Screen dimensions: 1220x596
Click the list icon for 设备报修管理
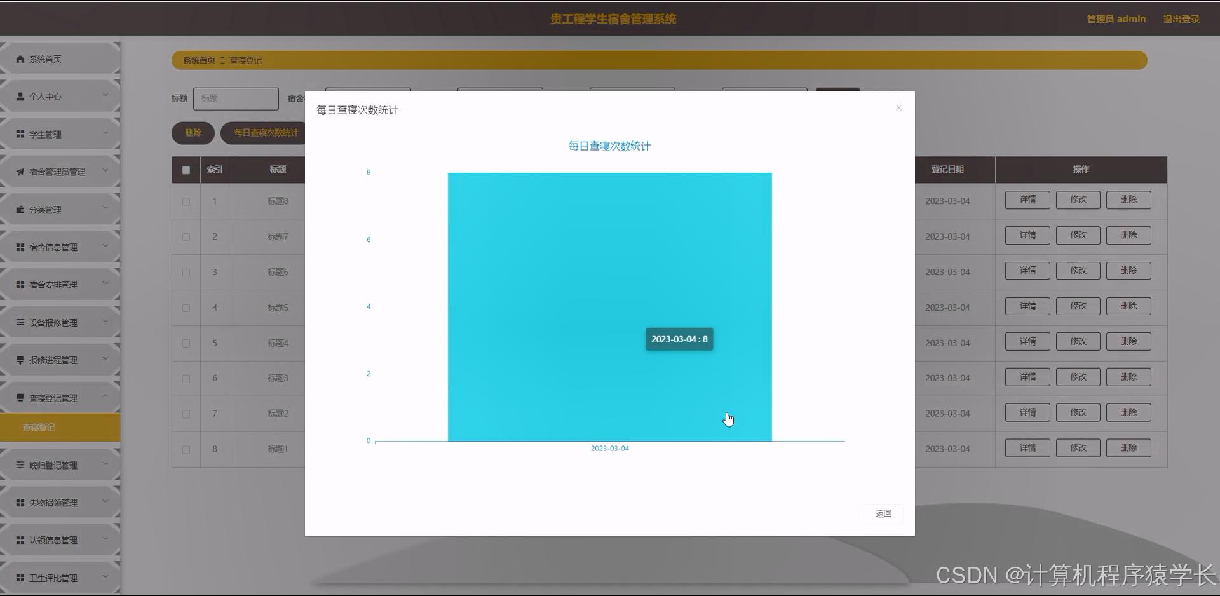(20, 322)
